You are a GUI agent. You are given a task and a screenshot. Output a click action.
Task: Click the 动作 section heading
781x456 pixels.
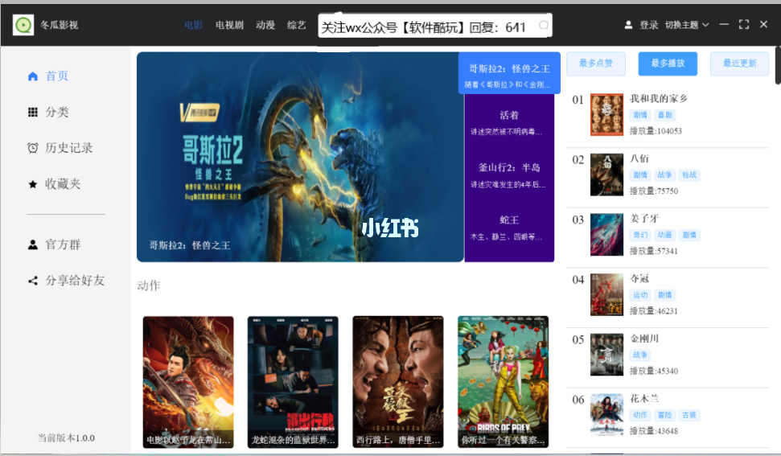click(x=149, y=286)
